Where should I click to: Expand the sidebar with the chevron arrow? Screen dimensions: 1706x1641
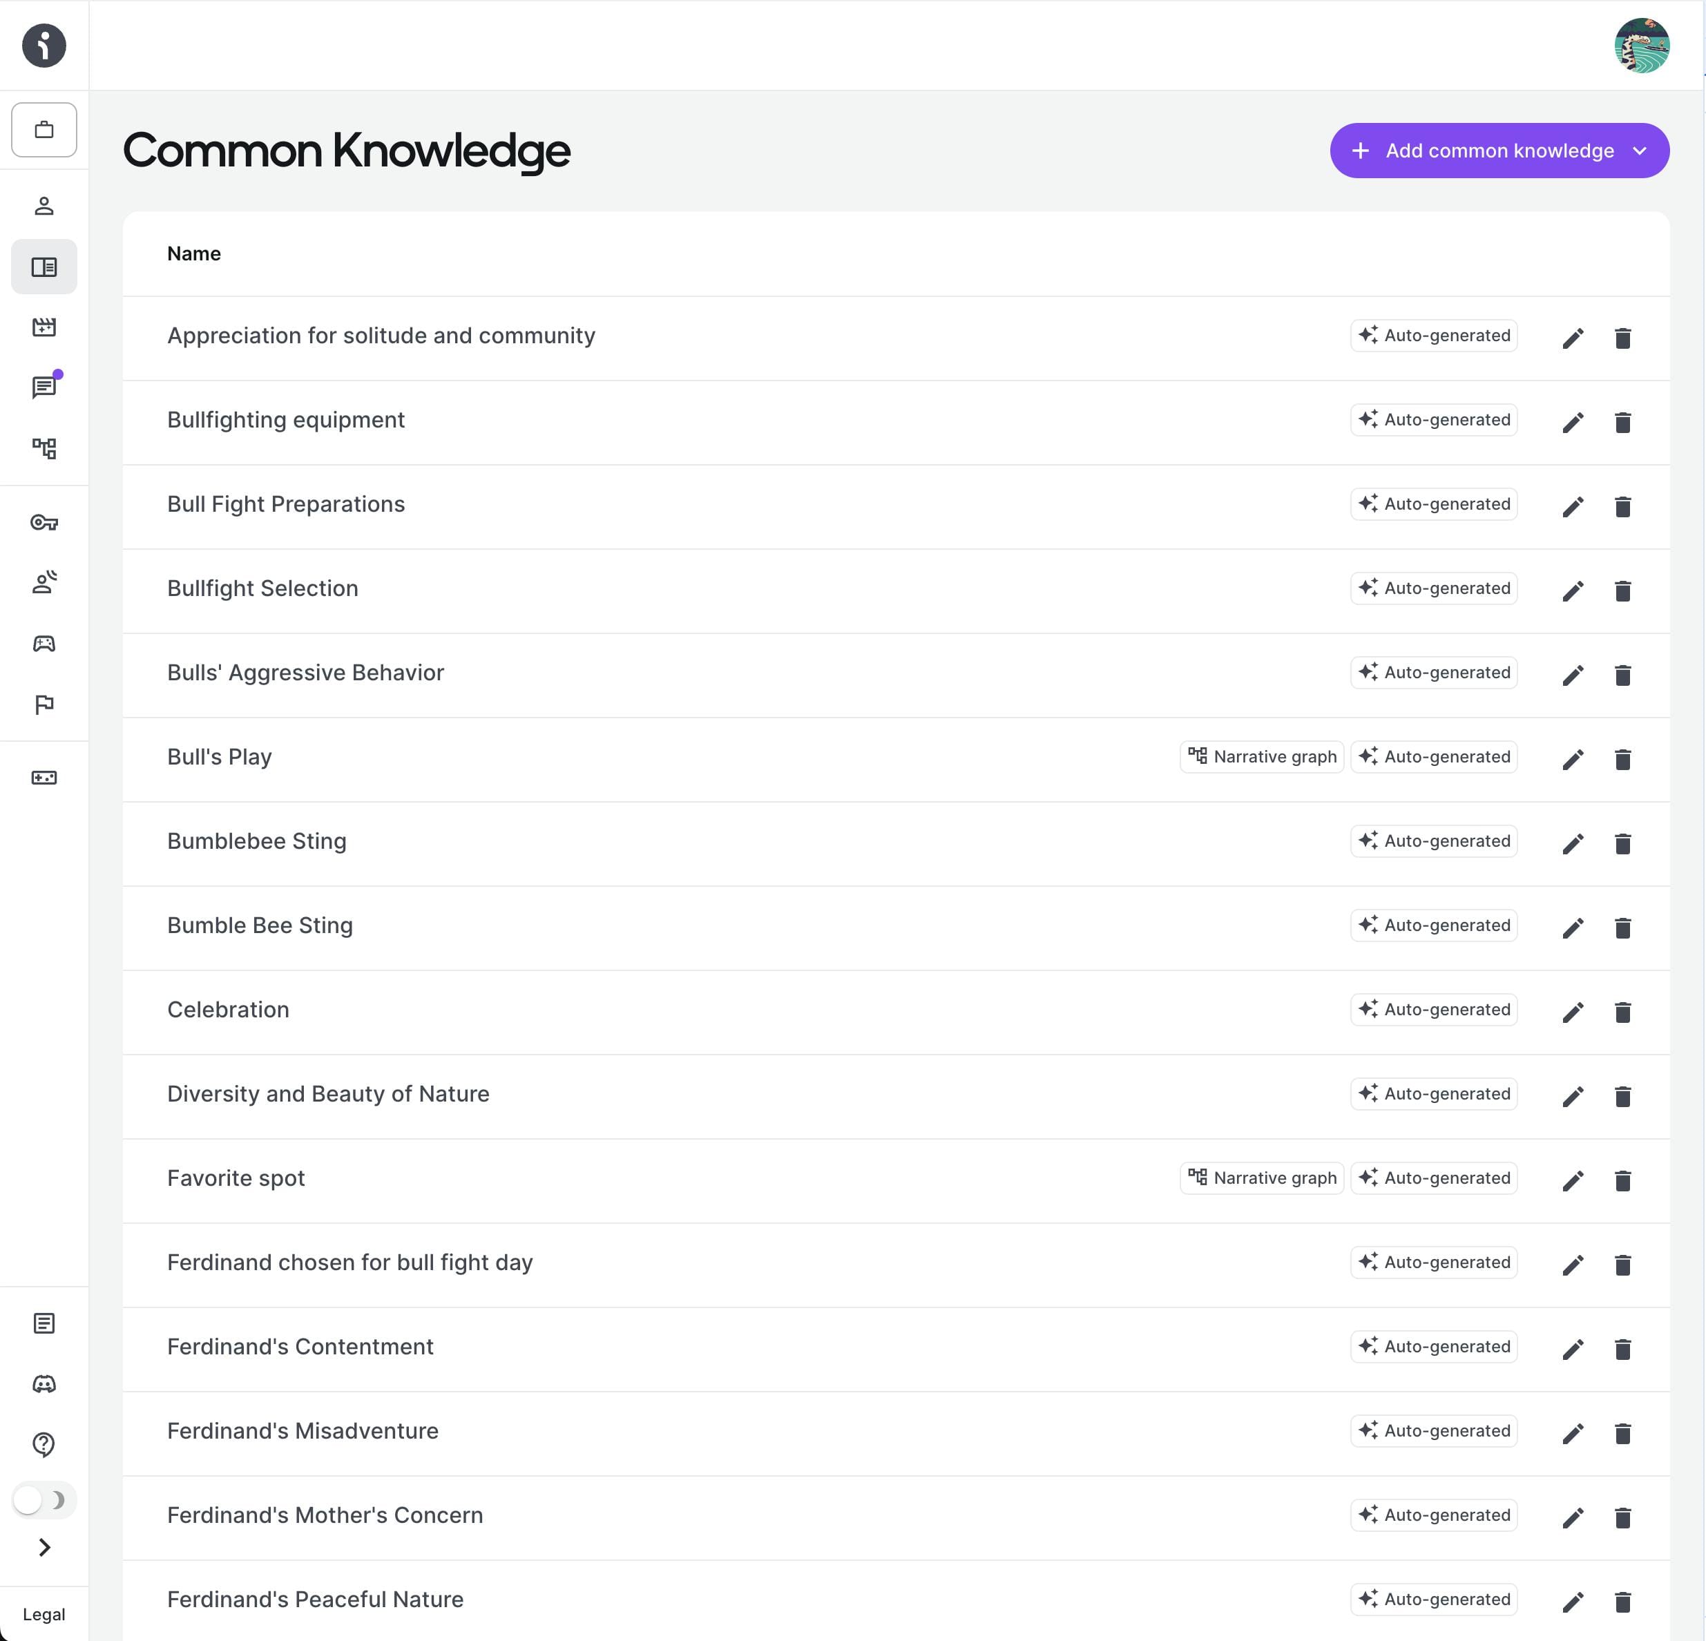pyautogui.click(x=44, y=1547)
